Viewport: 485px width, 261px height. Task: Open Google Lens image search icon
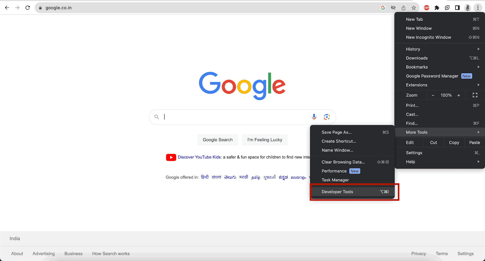coord(327,117)
